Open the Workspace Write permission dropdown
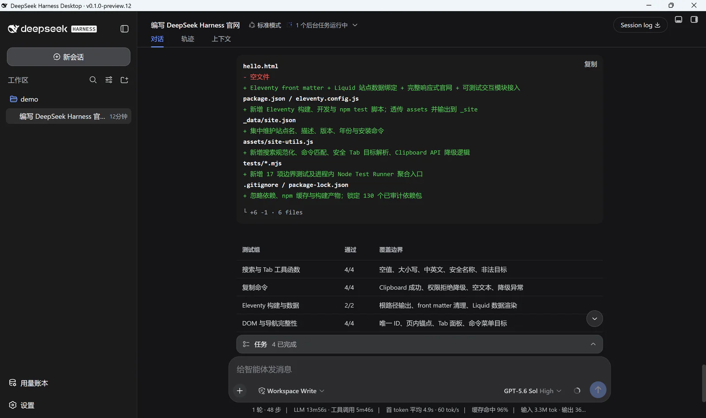 291,391
